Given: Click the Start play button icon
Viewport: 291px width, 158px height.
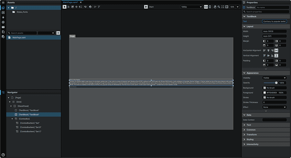Looking at the screenshot, I should pyautogui.click(x=146, y=7).
